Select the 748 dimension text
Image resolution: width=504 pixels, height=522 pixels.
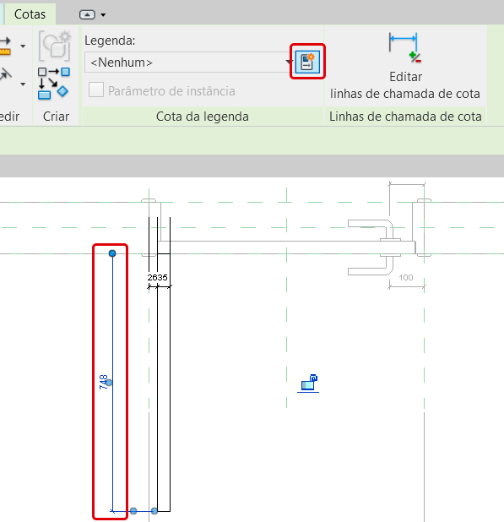click(x=104, y=382)
